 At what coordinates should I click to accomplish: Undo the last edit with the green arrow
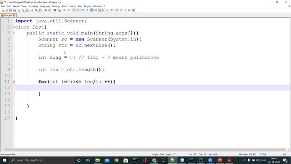click(x=45, y=10)
